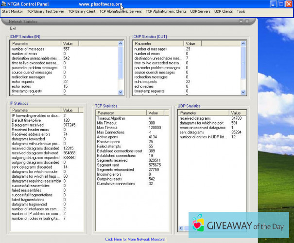Screen dimensions: 294x243
Task: Click the link for More Network Monitors
Action: coord(135,239)
